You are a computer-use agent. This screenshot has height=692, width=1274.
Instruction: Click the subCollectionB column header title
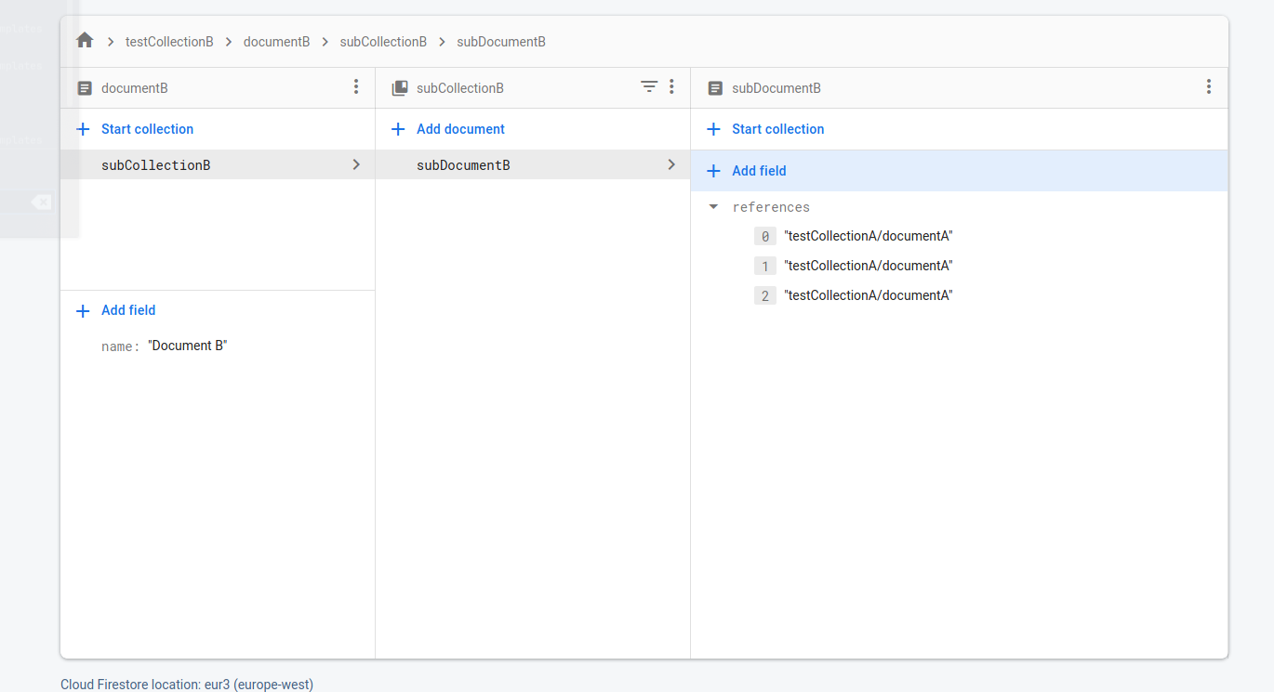click(460, 88)
